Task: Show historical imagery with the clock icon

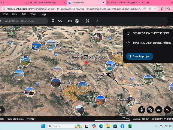Action: pyautogui.click(x=77, y=21)
